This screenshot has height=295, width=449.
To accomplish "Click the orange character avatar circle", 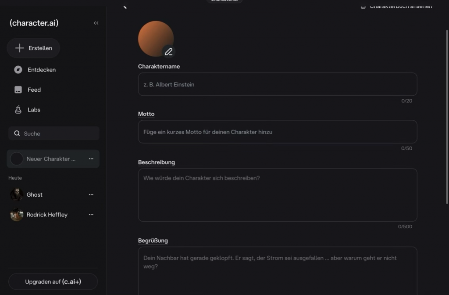I will (x=154, y=37).
